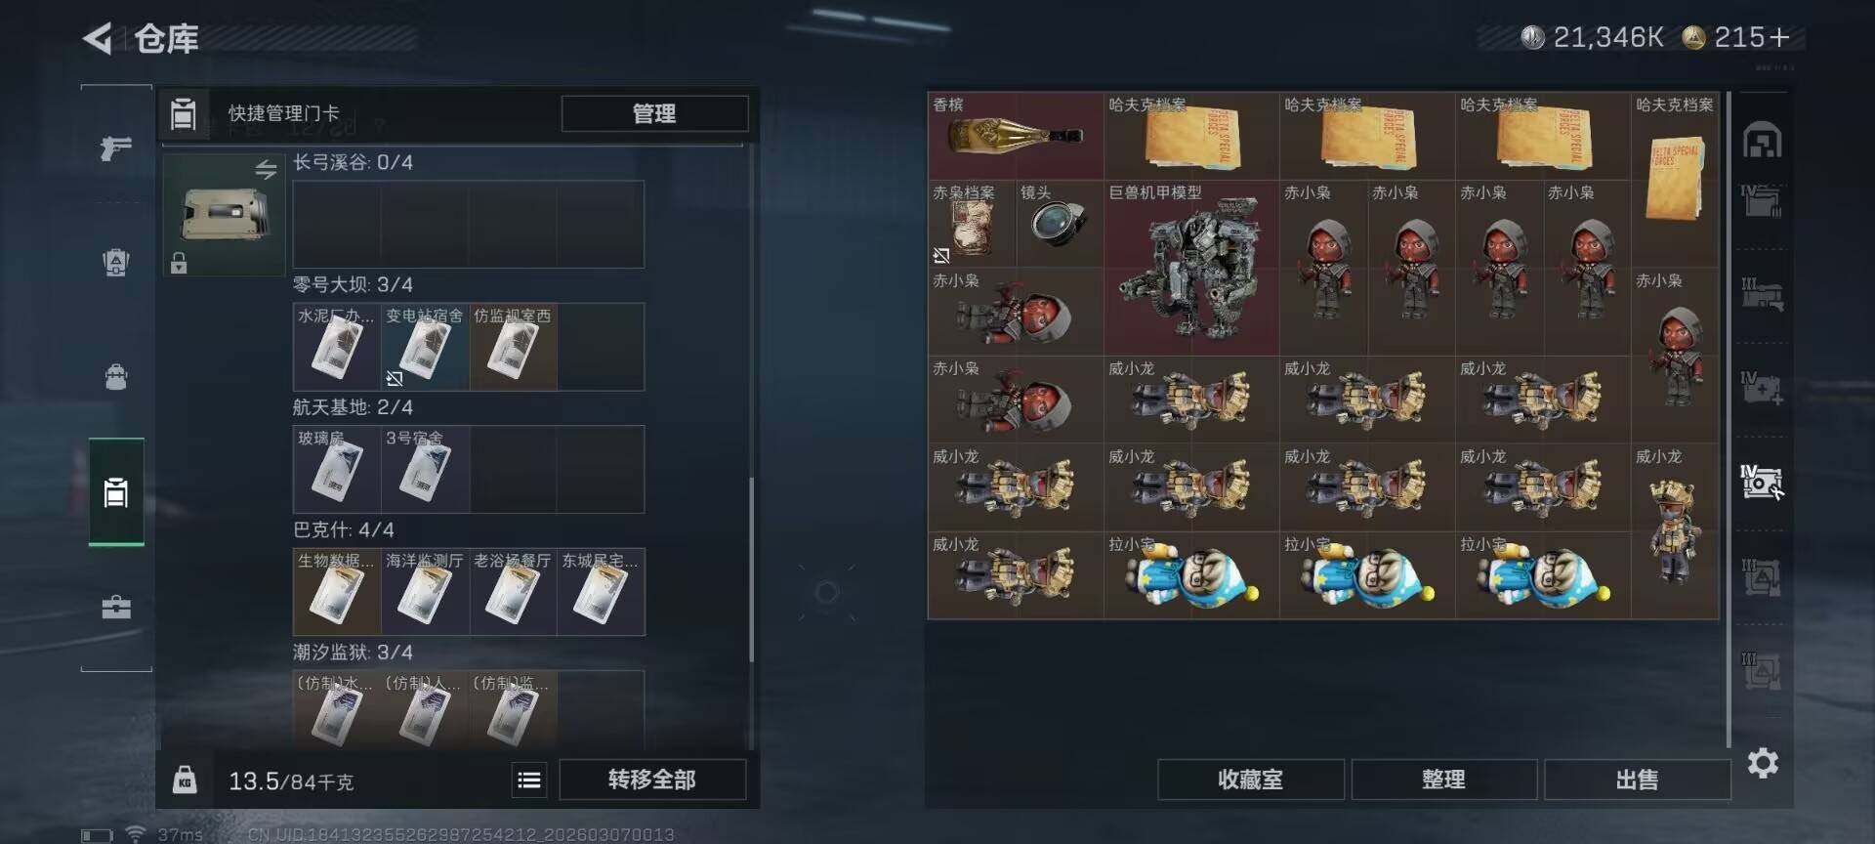Viewport: 1875px width, 844px height.
Task: Select the highlighted IV camera storage tab
Action: point(1762,482)
